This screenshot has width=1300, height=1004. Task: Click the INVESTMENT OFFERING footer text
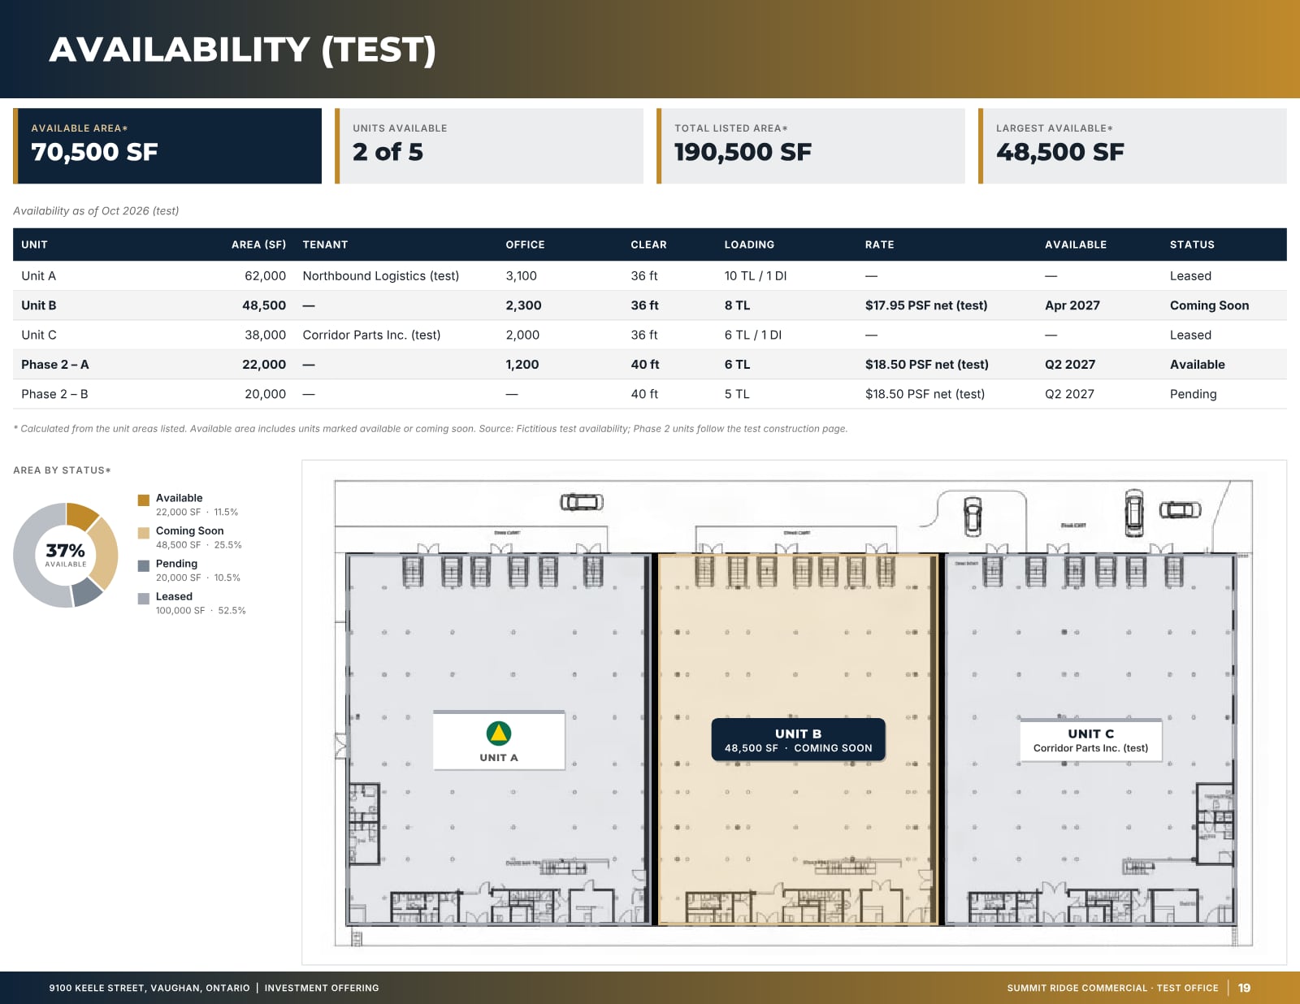pyautogui.click(x=322, y=988)
